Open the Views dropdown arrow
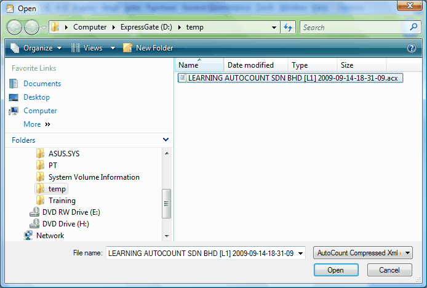Viewport: 427px width, 288px height. [113, 48]
